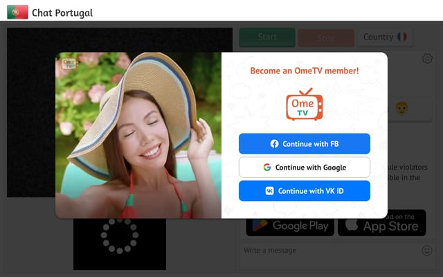Screen dimensions: 443x277
Task: Click the gender face emoji icon
Action: tap(401, 108)
